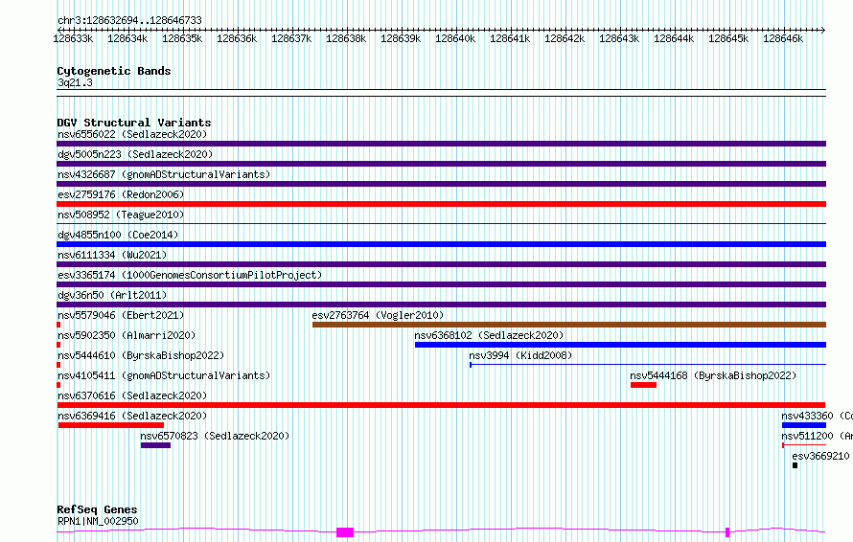Click the nsv6368102 (Sedlazeck2020) label
This screenshot has height=542, width=853.
(489, 335)
